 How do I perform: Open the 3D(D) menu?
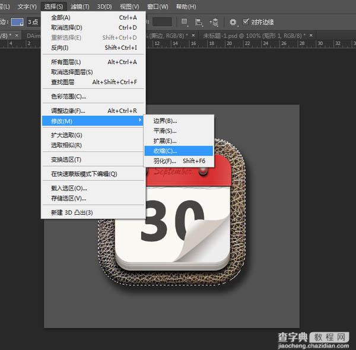coord(104,7)
